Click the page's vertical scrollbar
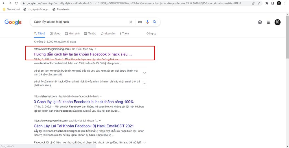 [x=287, y=37]
